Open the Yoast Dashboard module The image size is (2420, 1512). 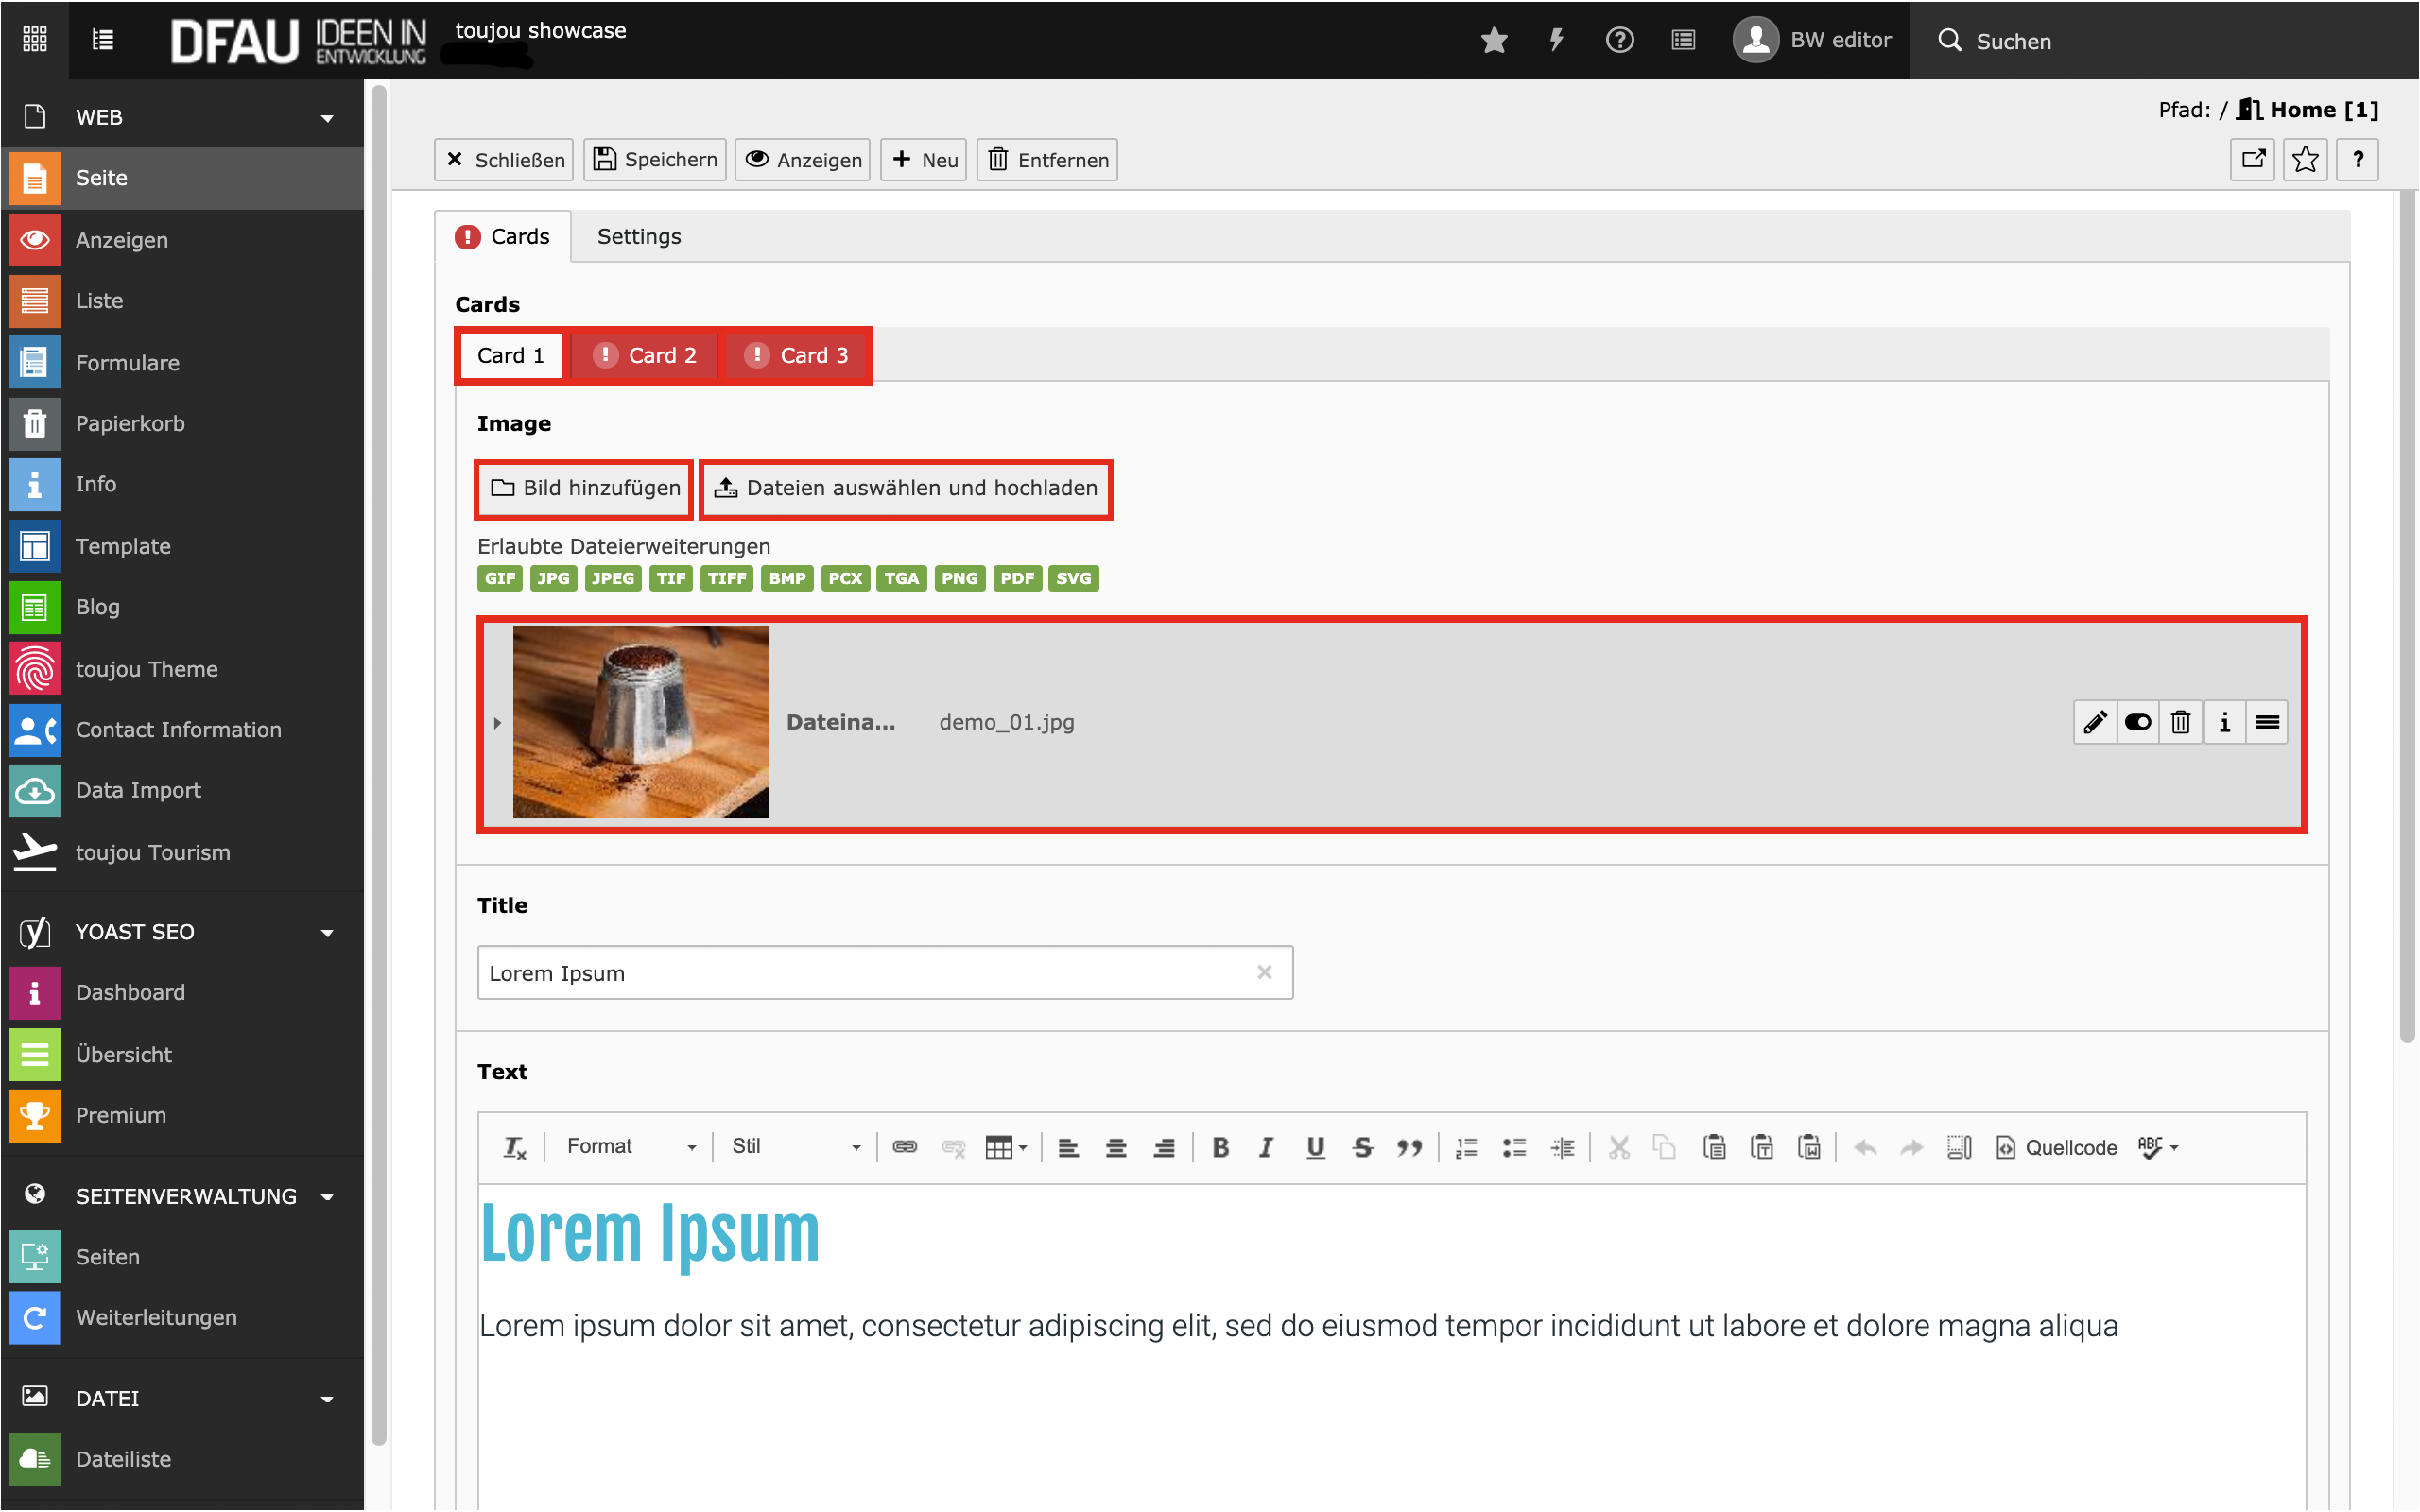(x=182, y=992)
